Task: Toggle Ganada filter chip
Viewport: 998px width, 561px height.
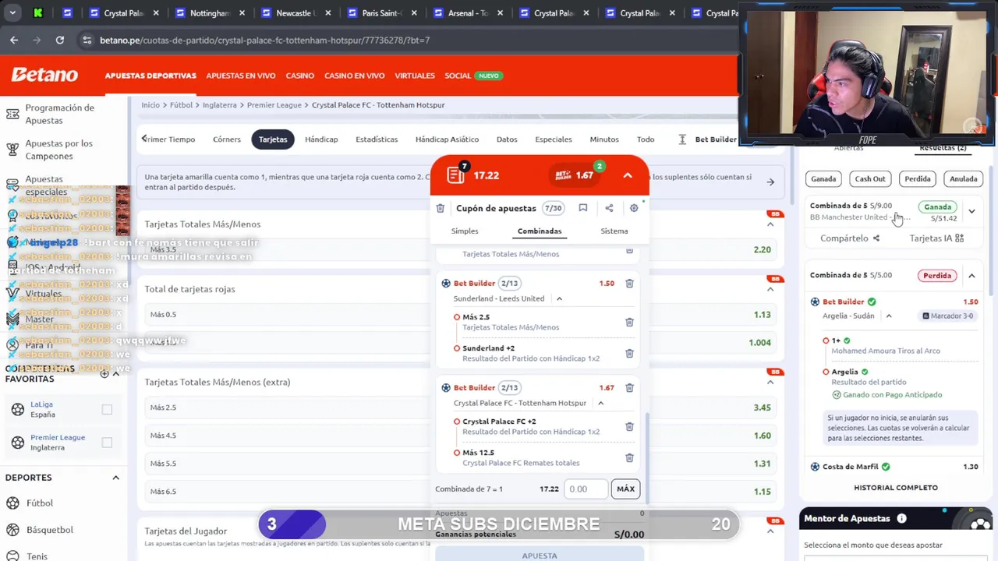Action: click(x=823, y=178)
